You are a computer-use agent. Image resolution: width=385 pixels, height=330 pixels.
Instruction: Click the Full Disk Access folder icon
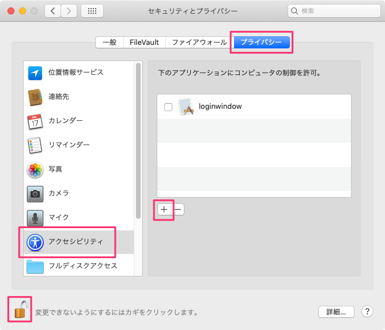tap(35, 267)
